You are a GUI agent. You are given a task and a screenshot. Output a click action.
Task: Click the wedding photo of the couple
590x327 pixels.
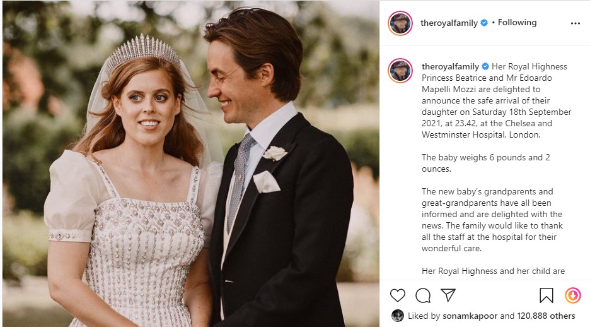click(x=191, y=163)
